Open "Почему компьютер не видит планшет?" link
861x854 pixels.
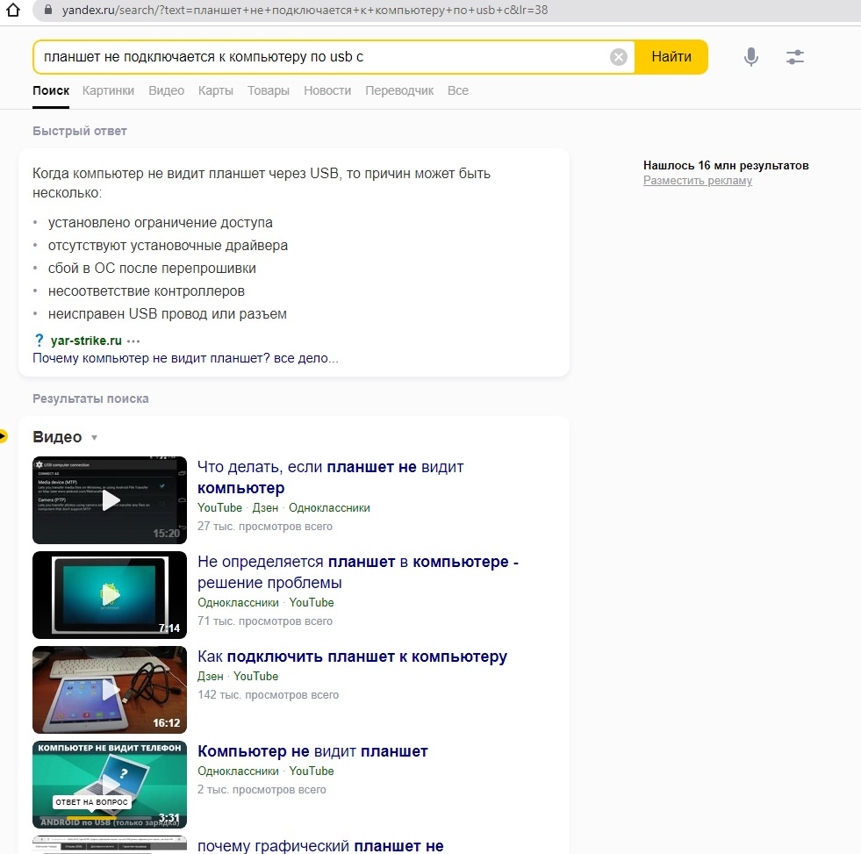tap(185, 358)
